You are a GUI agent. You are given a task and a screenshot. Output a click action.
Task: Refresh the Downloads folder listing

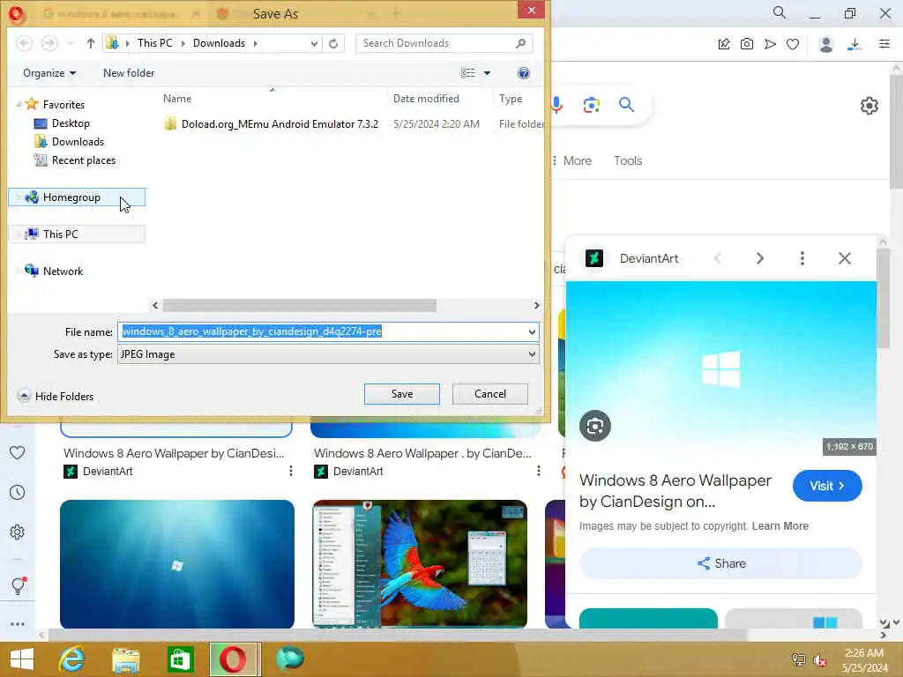pos(333,43)
